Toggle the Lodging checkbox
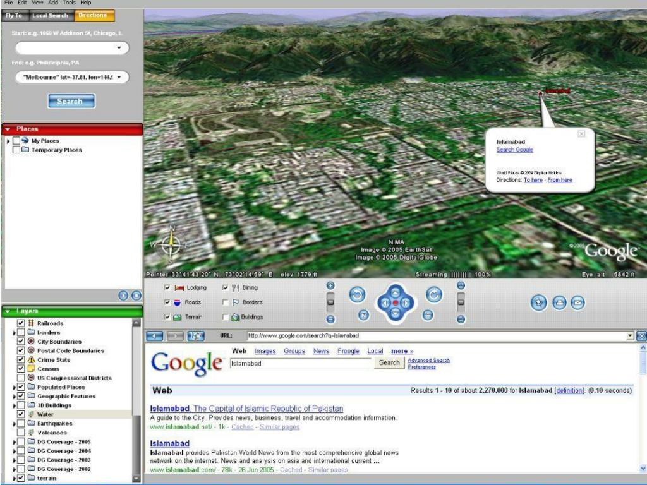This screenshot has height=485, width=647. click(167, 287)
